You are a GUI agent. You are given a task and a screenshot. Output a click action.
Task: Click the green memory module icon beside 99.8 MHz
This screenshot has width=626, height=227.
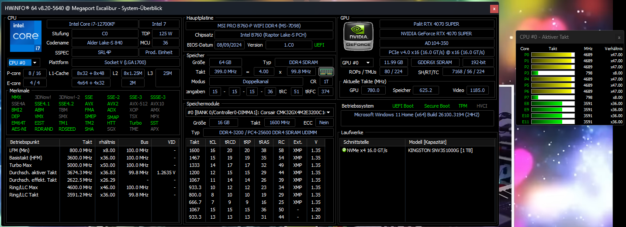[x=326, y=71]
